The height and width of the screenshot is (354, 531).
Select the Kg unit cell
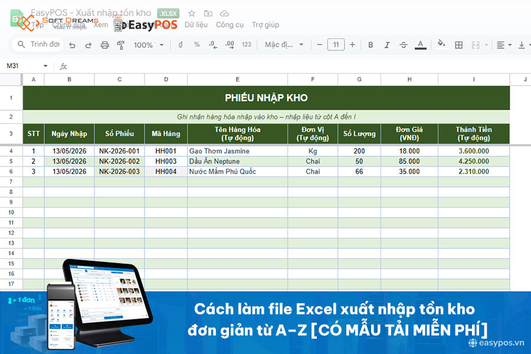(x=313, y=151)
